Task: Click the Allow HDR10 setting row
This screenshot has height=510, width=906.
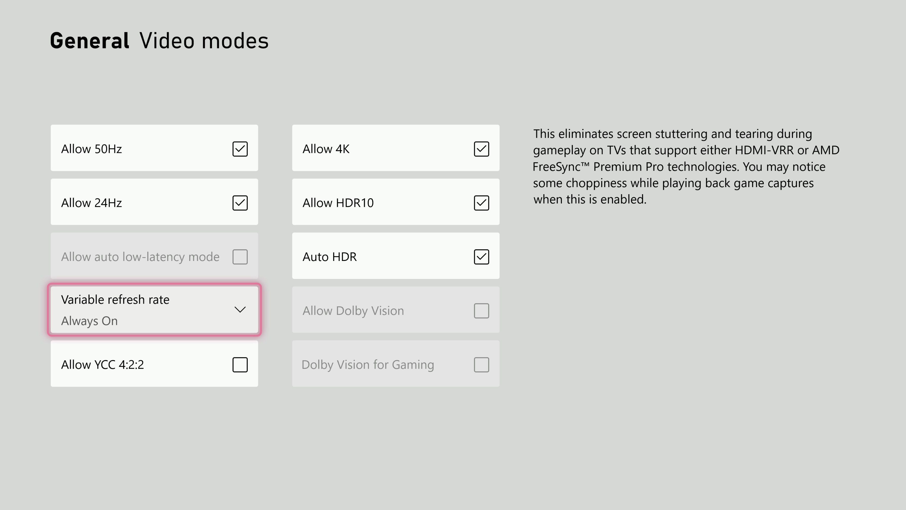Action: tap(395, 202)
